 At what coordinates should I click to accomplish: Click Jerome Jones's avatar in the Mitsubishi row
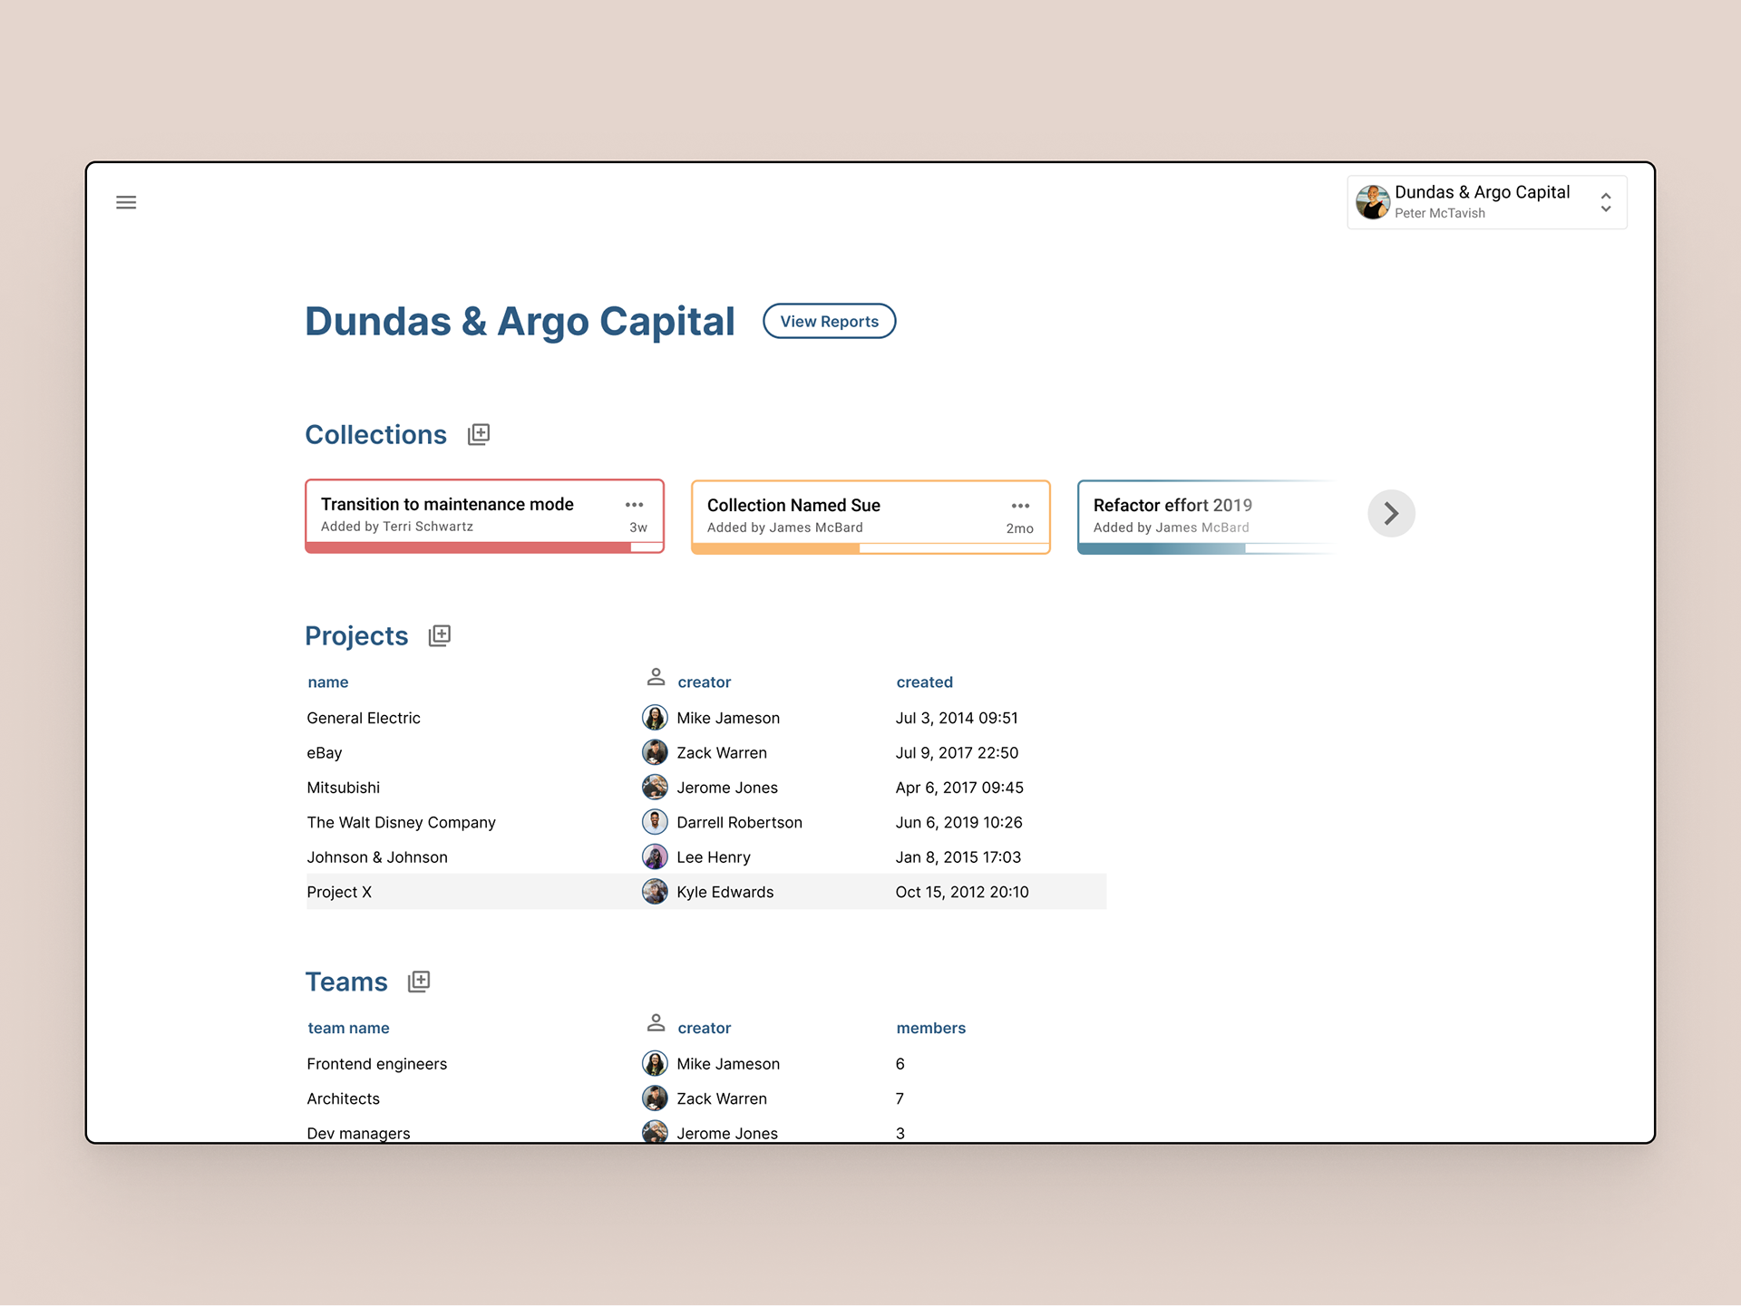pos(655,788)
